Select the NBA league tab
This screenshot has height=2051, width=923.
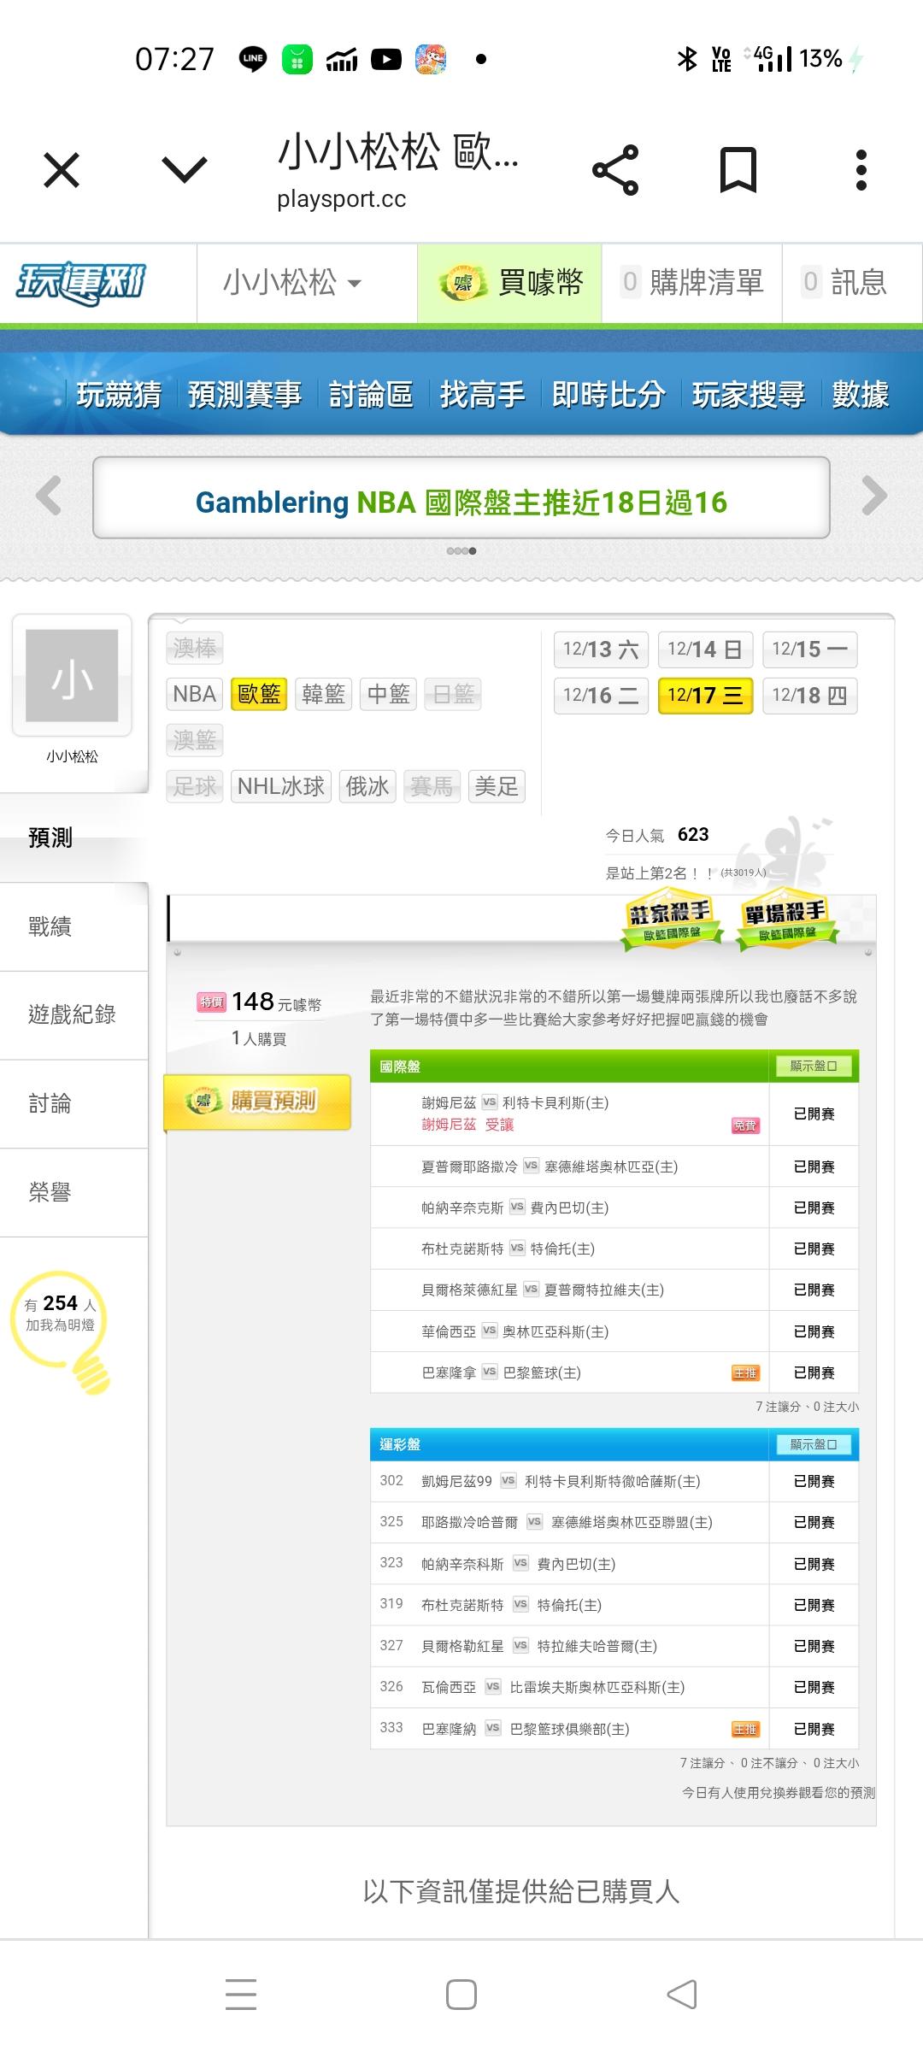(195, 694)
